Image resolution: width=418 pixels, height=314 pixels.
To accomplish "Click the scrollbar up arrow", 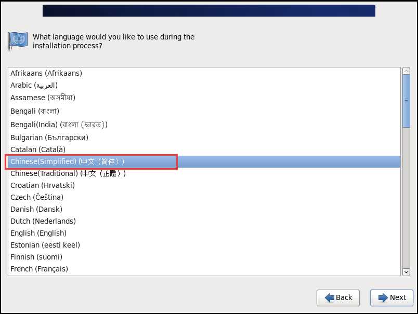I will [x=406, y=71].
